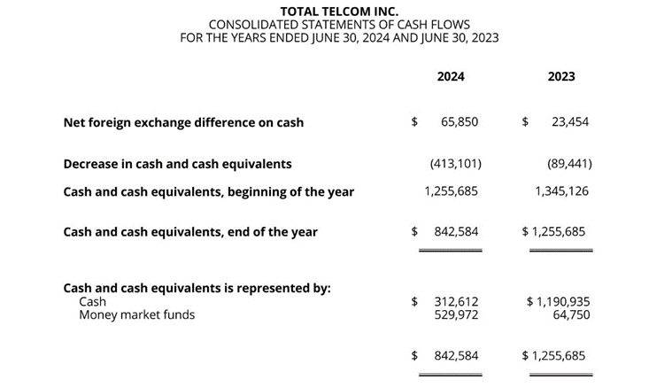Screen dimensions: 672x388
Task: Click the 64,750 money market value
Action: point(571,314)
